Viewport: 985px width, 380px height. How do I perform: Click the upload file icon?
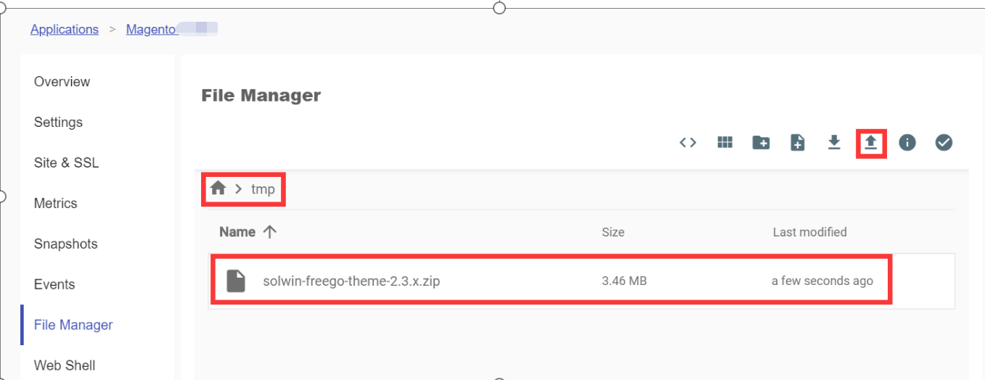coord(871,143)
